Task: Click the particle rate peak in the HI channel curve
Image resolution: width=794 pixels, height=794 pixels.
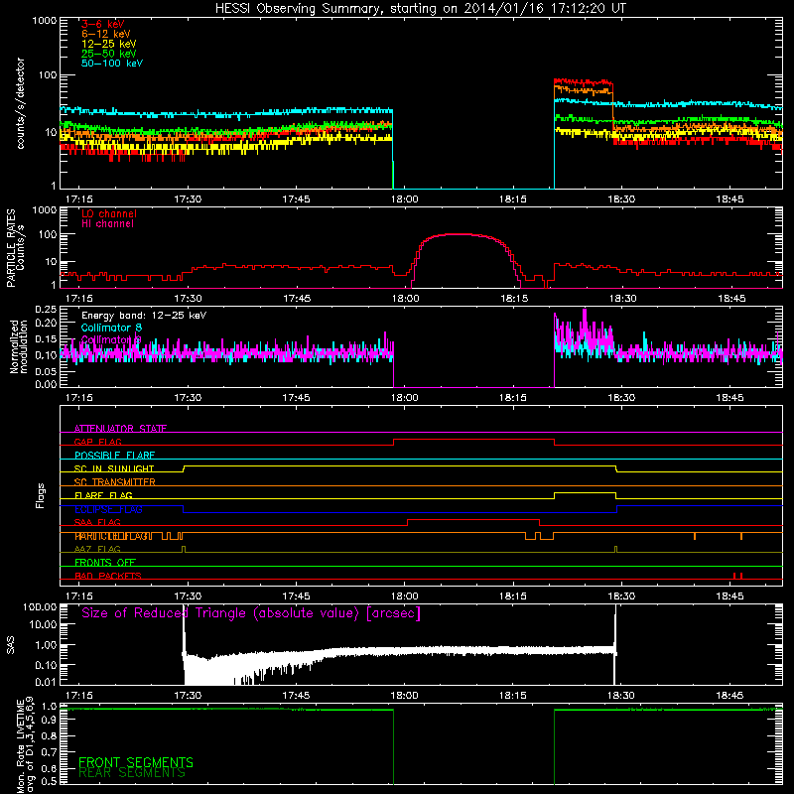Action: click(461, 234)
